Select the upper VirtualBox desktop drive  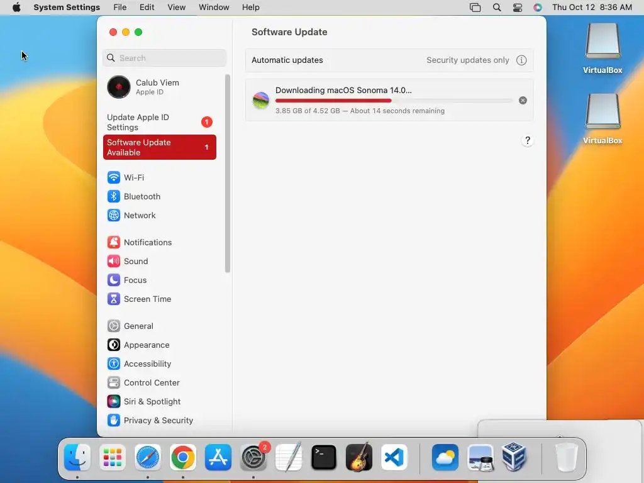click(x=602, y=48)
